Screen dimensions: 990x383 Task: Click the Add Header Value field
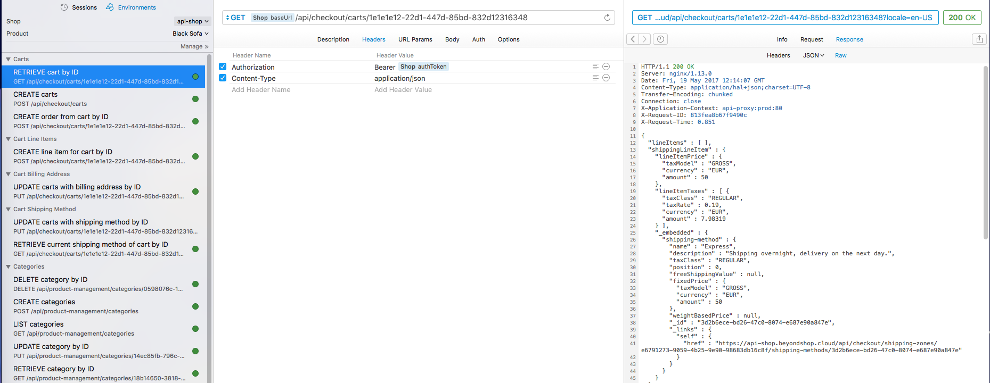(x=403, y=89)
